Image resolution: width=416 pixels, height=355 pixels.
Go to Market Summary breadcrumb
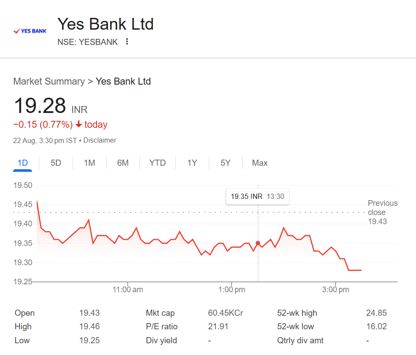[x=49, y=81]
